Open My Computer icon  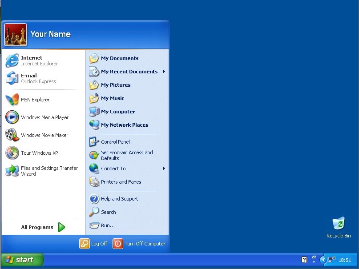tap(94, 112)
